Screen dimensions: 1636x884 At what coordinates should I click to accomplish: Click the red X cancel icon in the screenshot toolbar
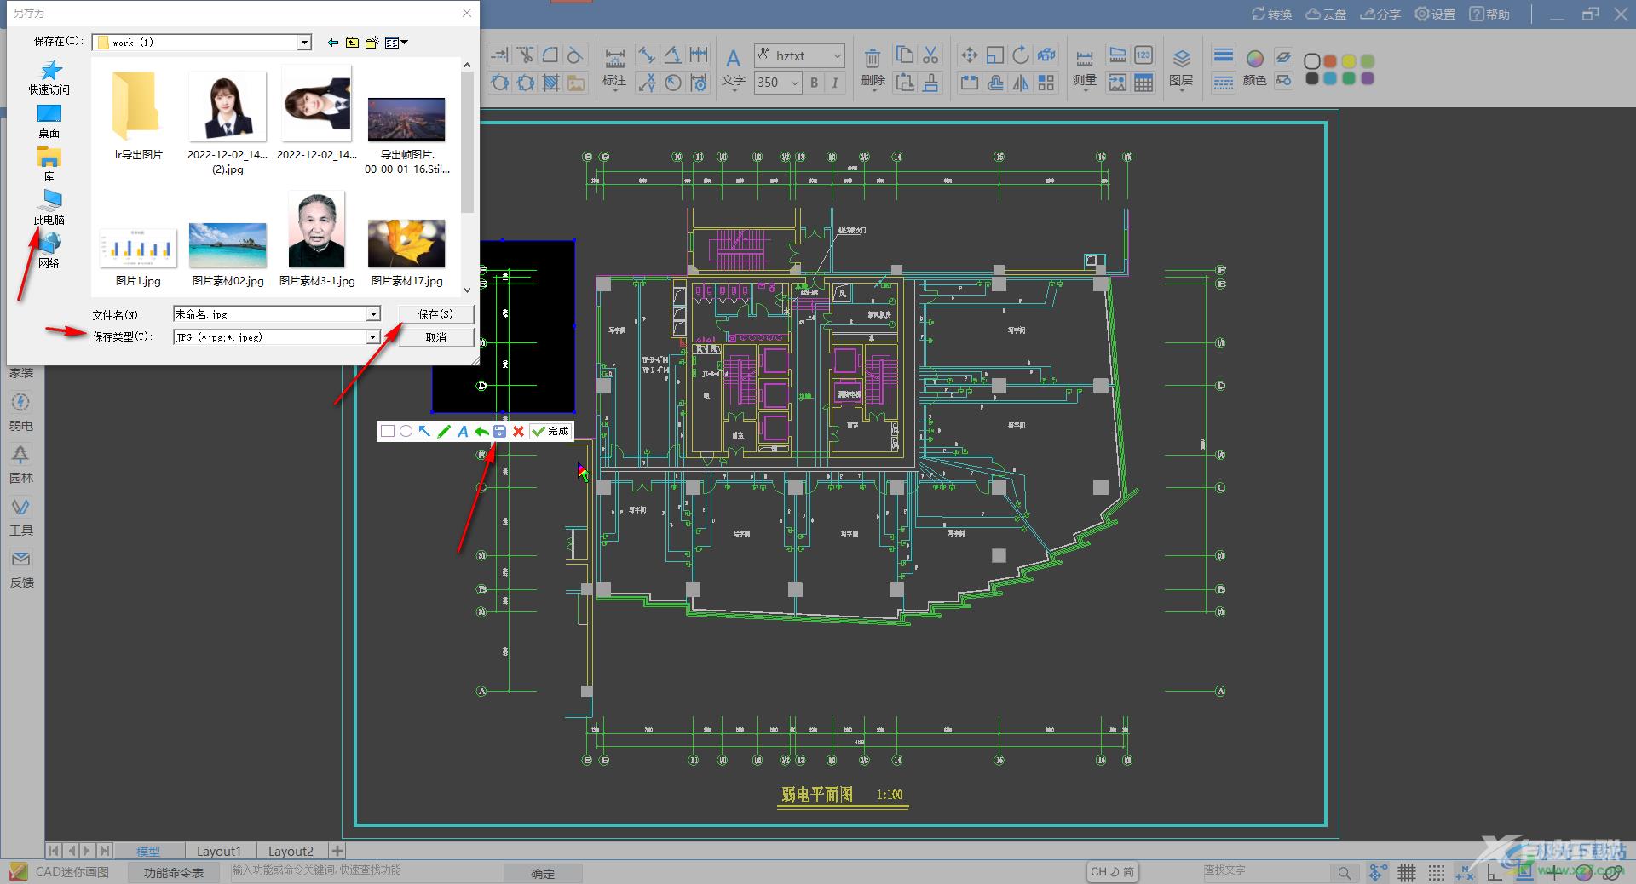tap(518, 432)
